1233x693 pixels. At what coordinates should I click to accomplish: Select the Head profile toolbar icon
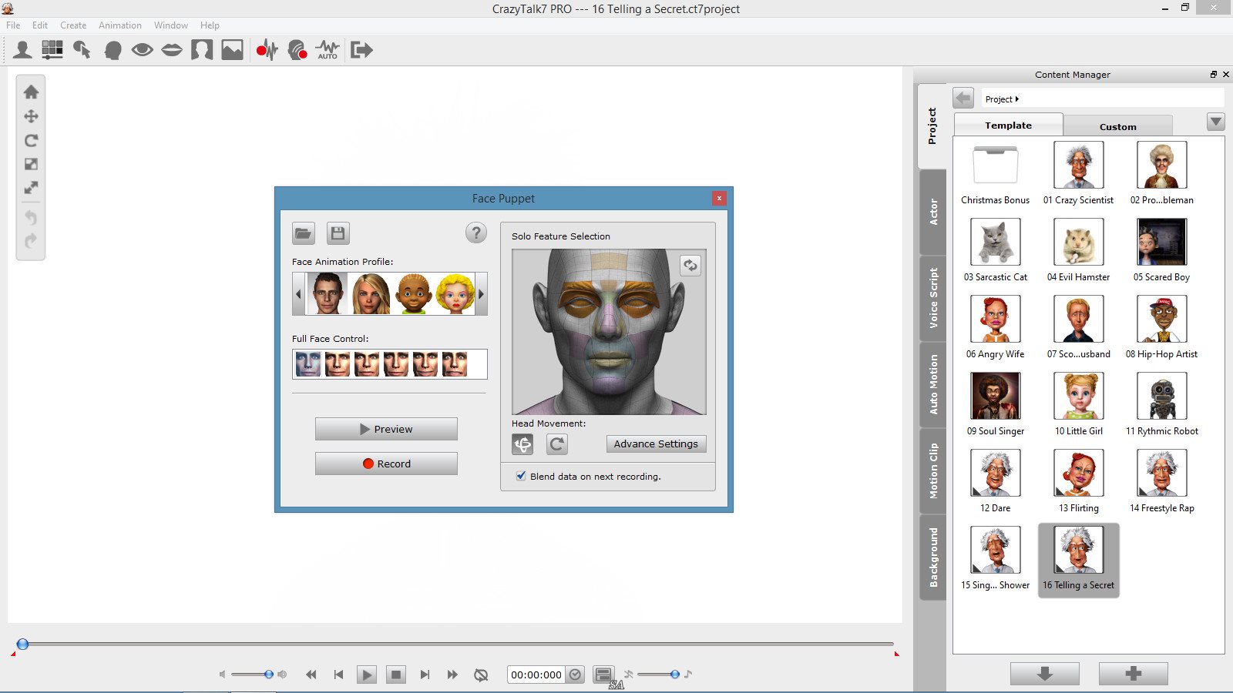[x=113, y=50]
